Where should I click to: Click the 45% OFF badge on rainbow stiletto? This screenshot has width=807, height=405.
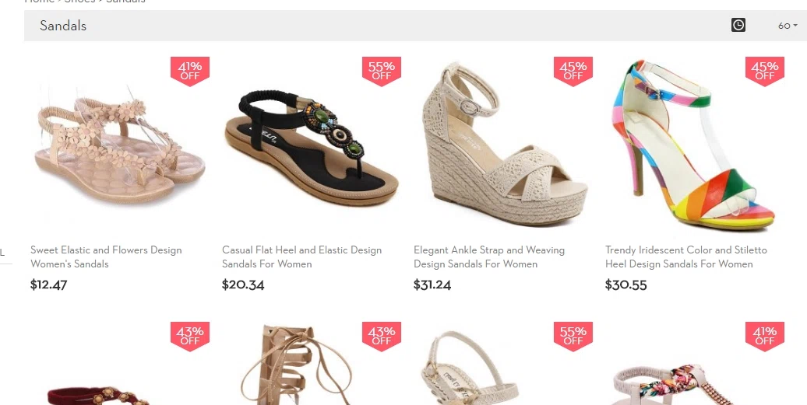click(764, 72)
